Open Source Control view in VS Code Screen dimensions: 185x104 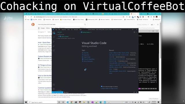click(x=54, y=42)
